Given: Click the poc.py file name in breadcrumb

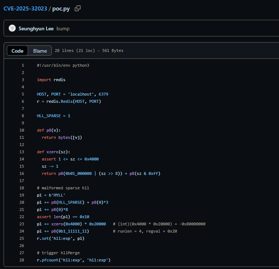Looking at the screenshot, I should pyautogui.click(x=61, y=9).
